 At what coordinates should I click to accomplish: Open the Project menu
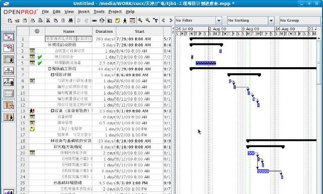[x=115, y=12]
